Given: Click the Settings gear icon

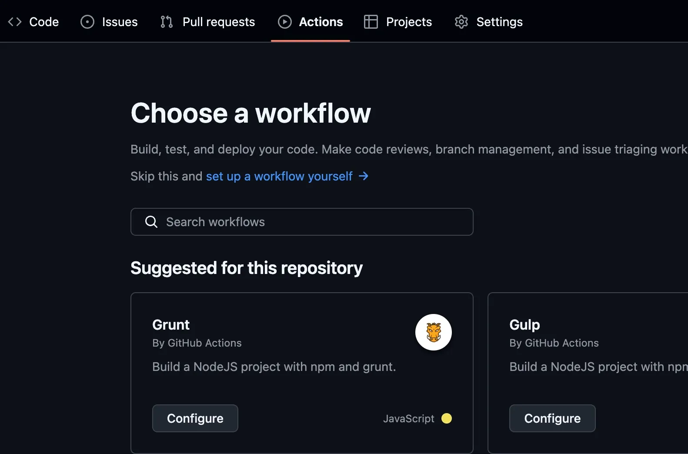Looking at the screenshot, I should pyautogui.click(x=461, y=22).
